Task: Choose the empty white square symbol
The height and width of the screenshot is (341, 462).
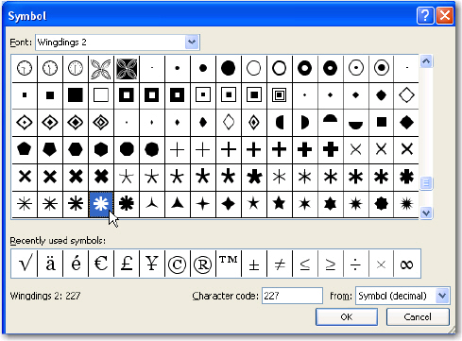Action: (101, 94)
